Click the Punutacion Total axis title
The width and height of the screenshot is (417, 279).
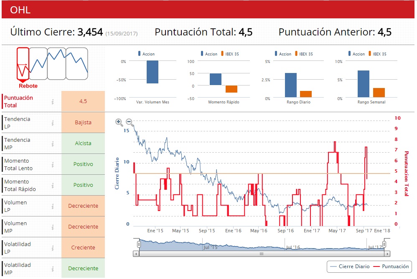coord(407,173)
